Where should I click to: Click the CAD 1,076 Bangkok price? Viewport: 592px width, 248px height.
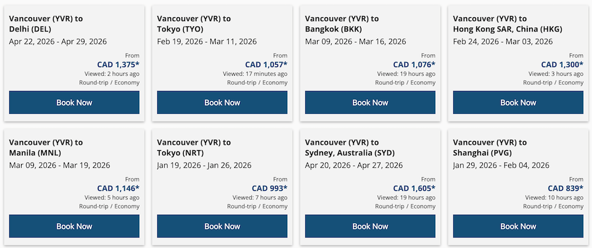coord(414,65)
